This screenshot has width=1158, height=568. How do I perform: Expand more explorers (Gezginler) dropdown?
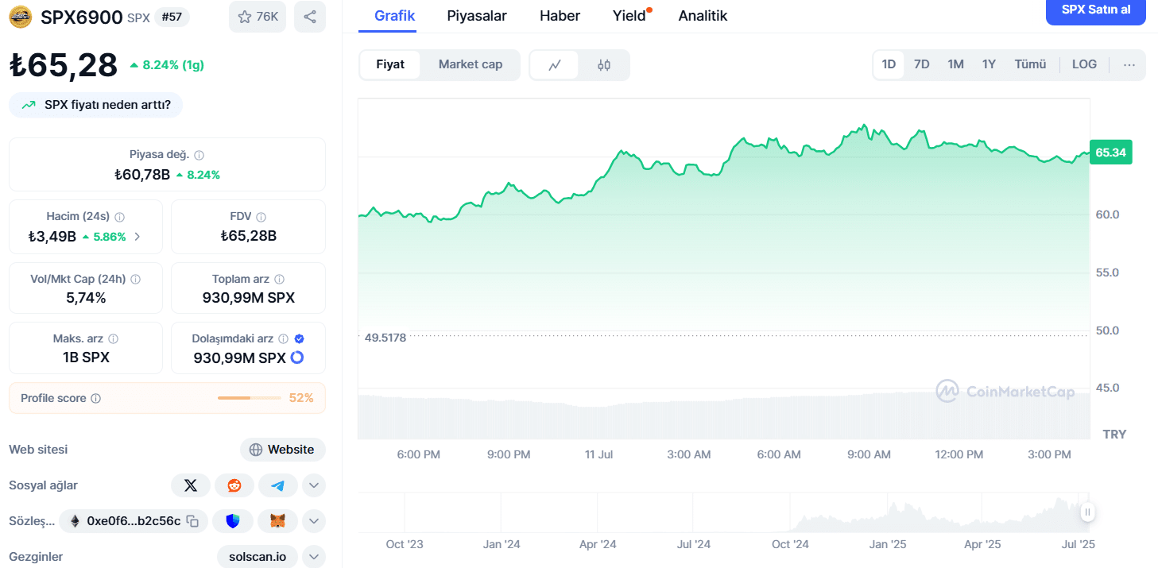point(314,557)
